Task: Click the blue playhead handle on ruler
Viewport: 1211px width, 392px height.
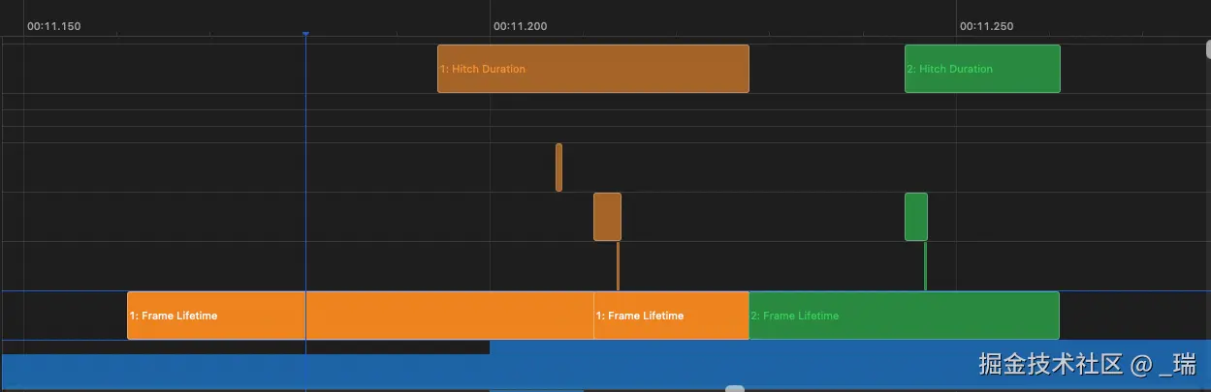Action: [305, 35]
